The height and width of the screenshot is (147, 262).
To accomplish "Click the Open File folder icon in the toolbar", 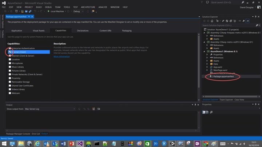I will pyautogui.click(x=23, y=11).
